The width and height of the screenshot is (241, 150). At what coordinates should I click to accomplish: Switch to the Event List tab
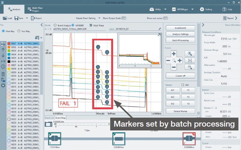[49, 118]
